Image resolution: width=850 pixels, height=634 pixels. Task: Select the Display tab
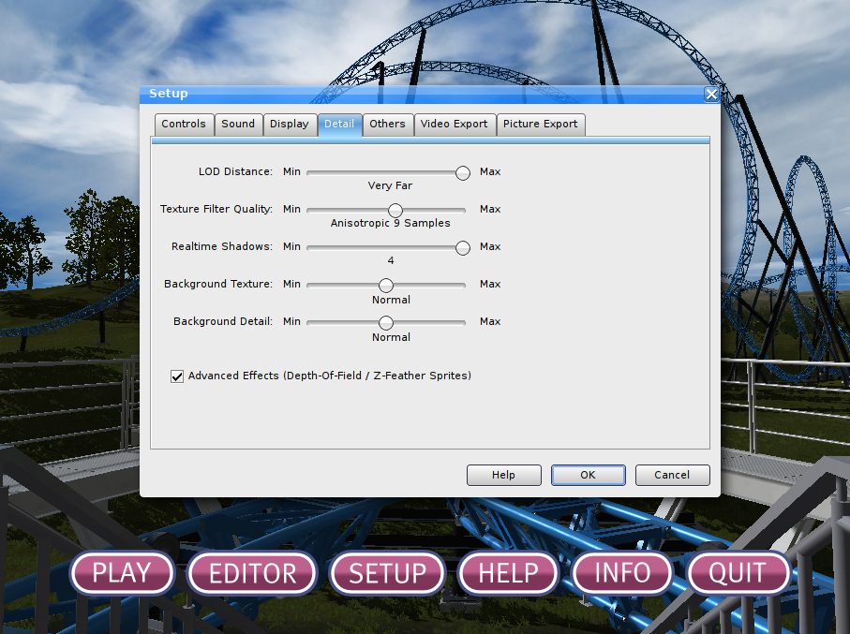click(289, 124)
